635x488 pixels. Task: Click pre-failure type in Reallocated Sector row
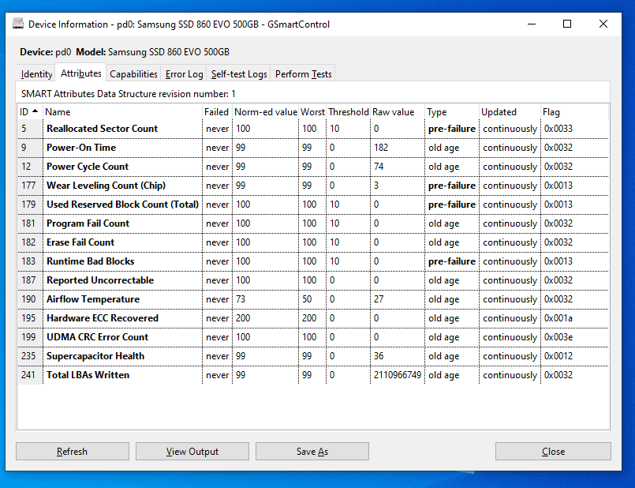point(452,129)
